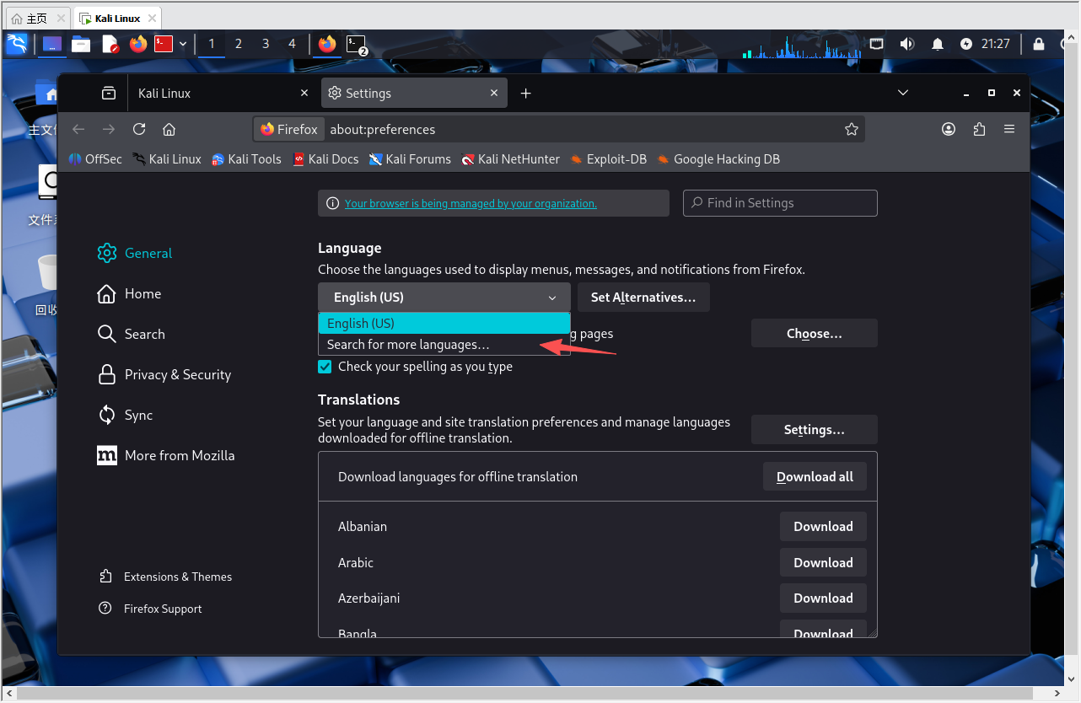
Task: Select the Search settings category
Action: click(x=132, y=334)
